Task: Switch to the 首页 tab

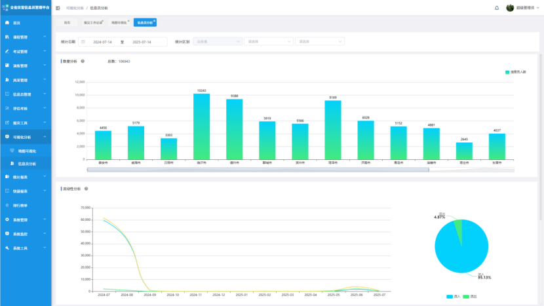Action: click(67, 22)
